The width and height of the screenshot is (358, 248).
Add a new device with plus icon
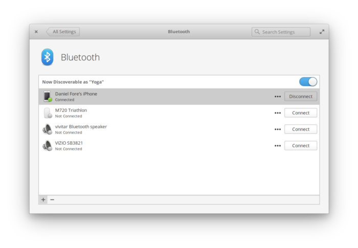[43, 200]
